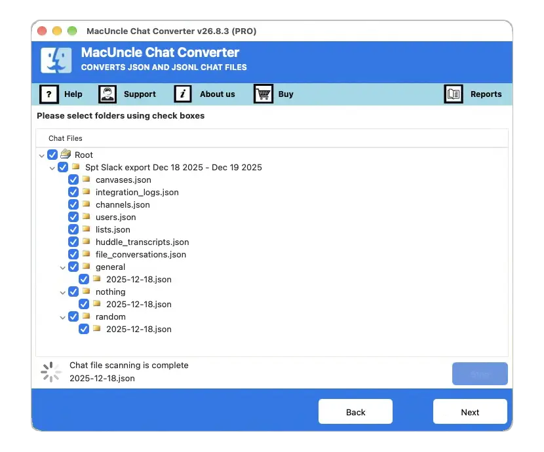
Task: Open the Reports toolbar label
Action: tap(486, 94)
